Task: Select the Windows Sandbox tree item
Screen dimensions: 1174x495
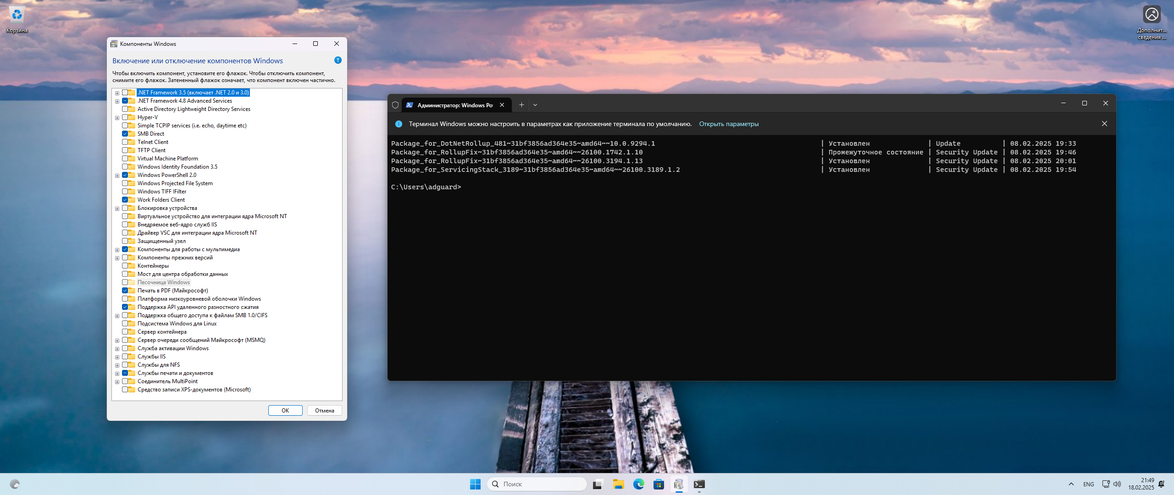Action: 163,282
